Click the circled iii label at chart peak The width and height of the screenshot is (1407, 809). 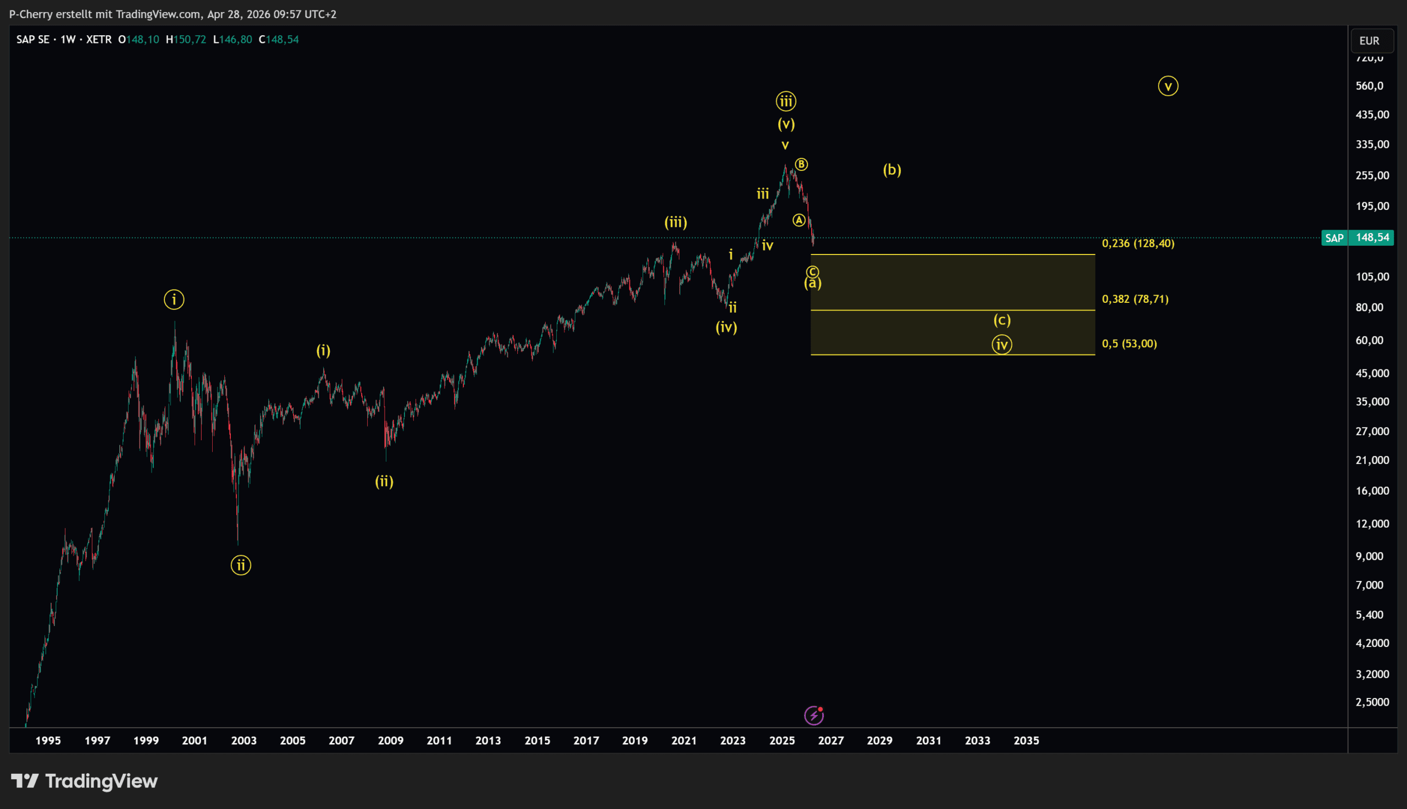pos(785,101)
